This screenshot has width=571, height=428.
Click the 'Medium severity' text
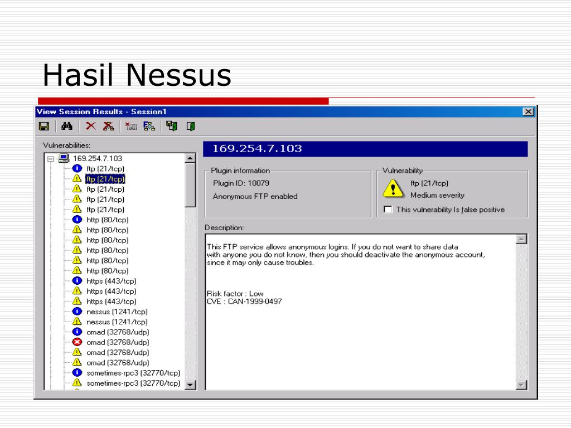(x=437, y=196)
